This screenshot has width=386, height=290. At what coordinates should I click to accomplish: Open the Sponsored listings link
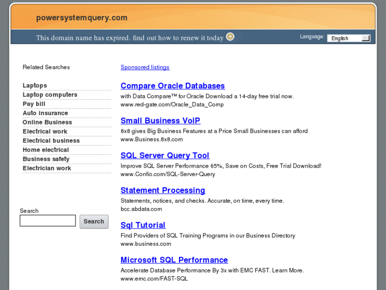145,67
